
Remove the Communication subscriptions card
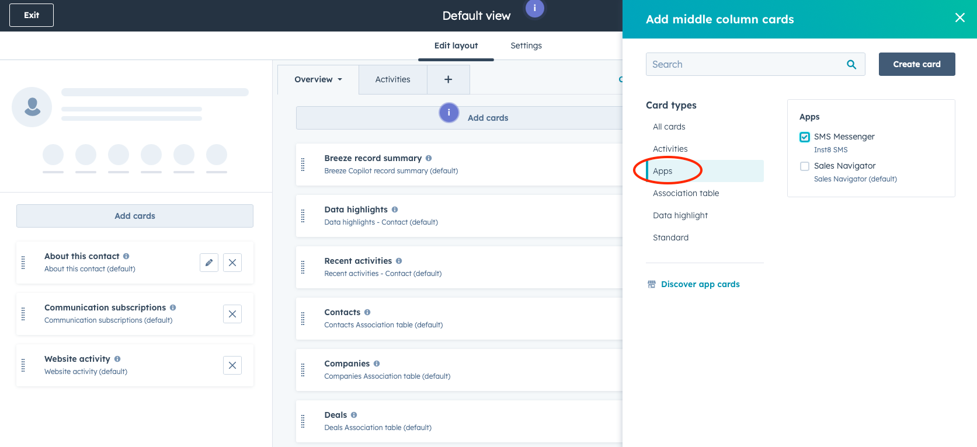click(232, 314)
